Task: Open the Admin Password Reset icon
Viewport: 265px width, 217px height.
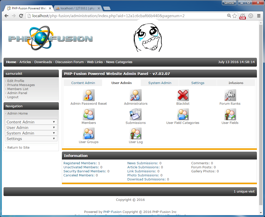Action: (x=89, y=95)
